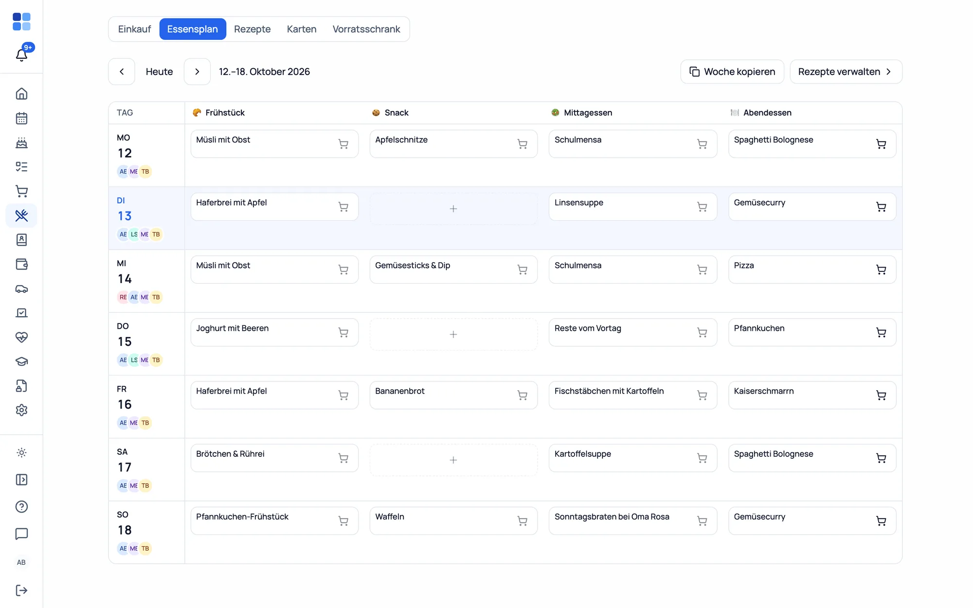Viewport: 973px width, 608px height.
Task: Open the locked document icon in sidebar
Action: coord(21,386)
